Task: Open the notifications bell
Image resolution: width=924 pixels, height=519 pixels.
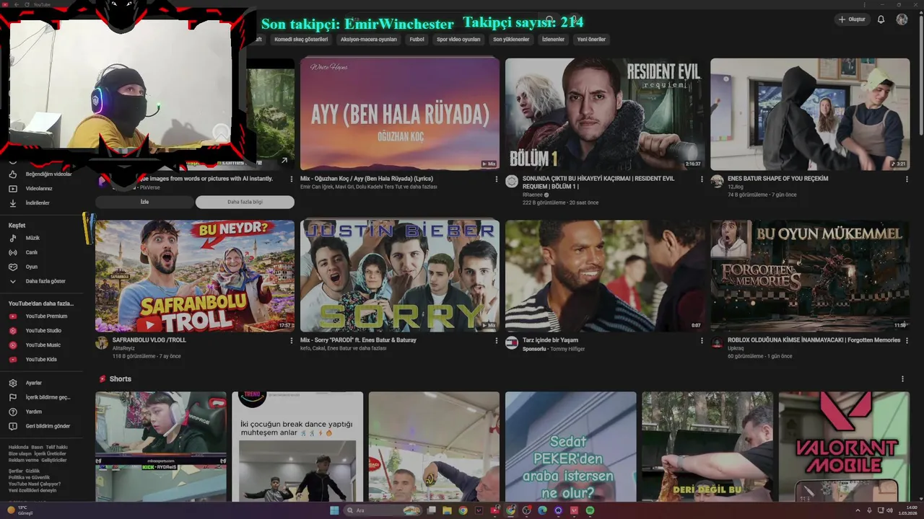Action: 881,19
